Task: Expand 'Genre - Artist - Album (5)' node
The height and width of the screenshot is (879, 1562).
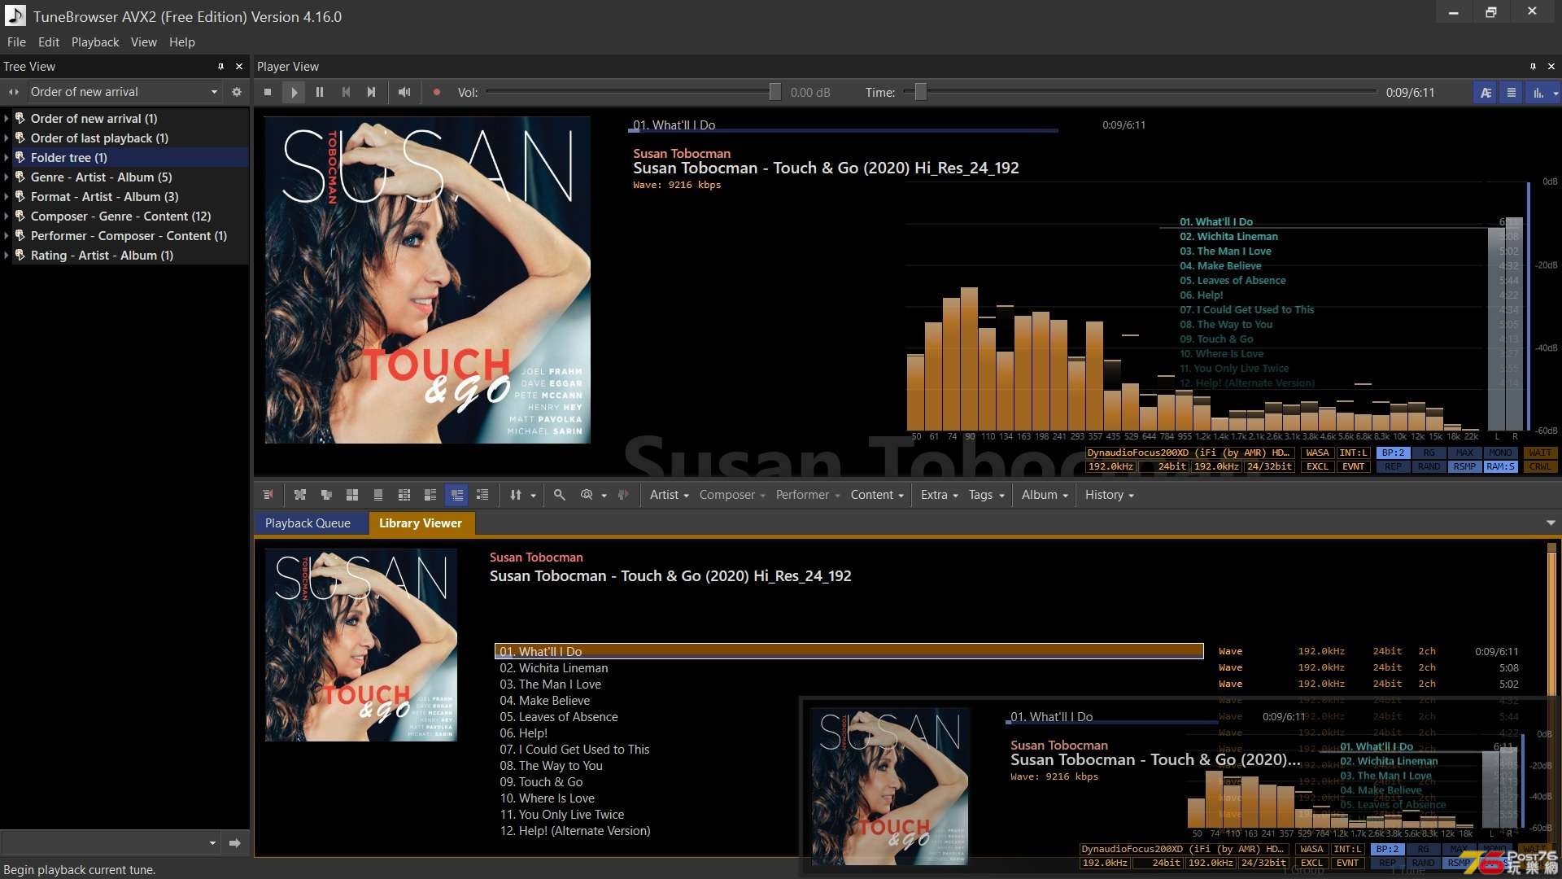Action: (7, 177)
